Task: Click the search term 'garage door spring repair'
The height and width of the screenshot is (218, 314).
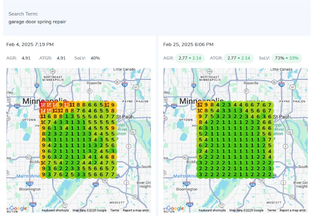Action: [x=37, y=22]
